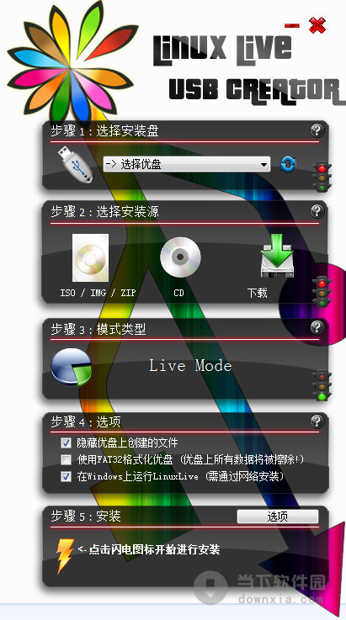Choose the CD source disc icon

tap(180, 257)
